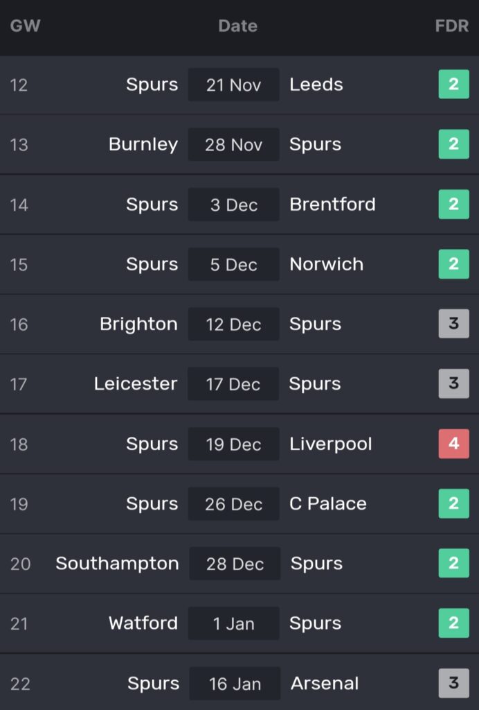Click the GW column header
The width and height of the screenshot is (479, 710).
click(25, 26)
